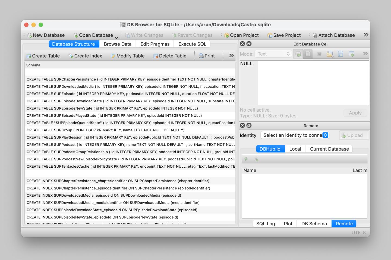Expand the Open Database recent files arrow
This screenshot has width=391, height=260.
[116, 37]
